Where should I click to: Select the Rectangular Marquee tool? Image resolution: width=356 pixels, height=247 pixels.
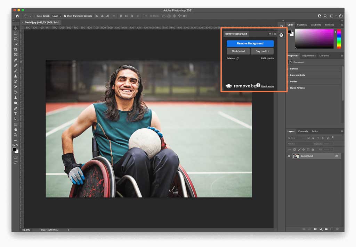16,33
